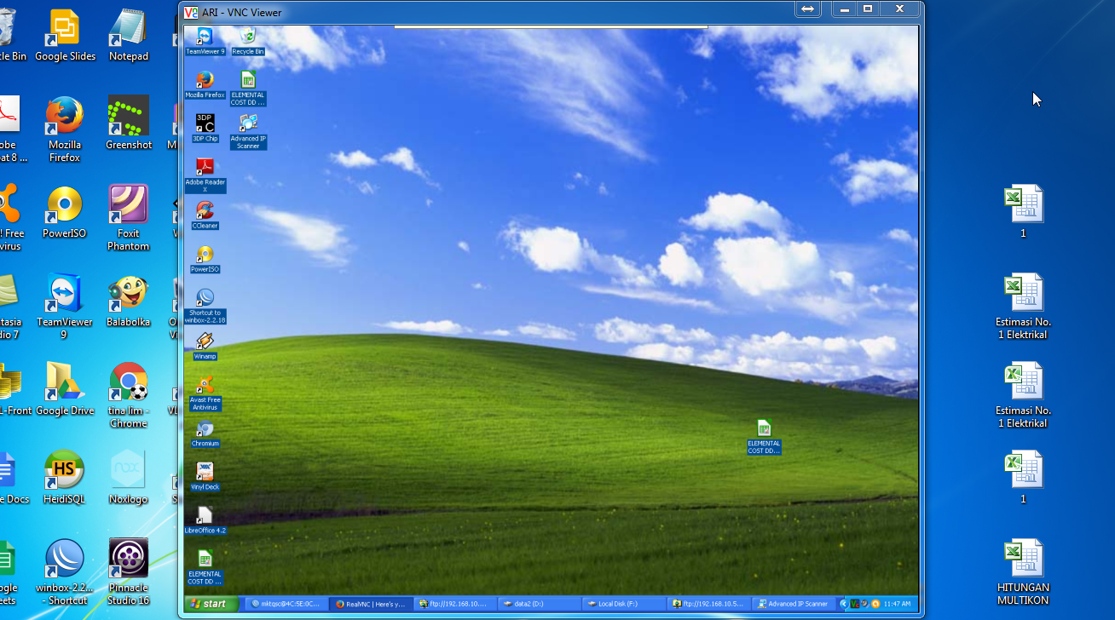The image size is (1115, 620).
Task: Click the ARI - VNC Viewer title bar text
Action: [242, 13]
